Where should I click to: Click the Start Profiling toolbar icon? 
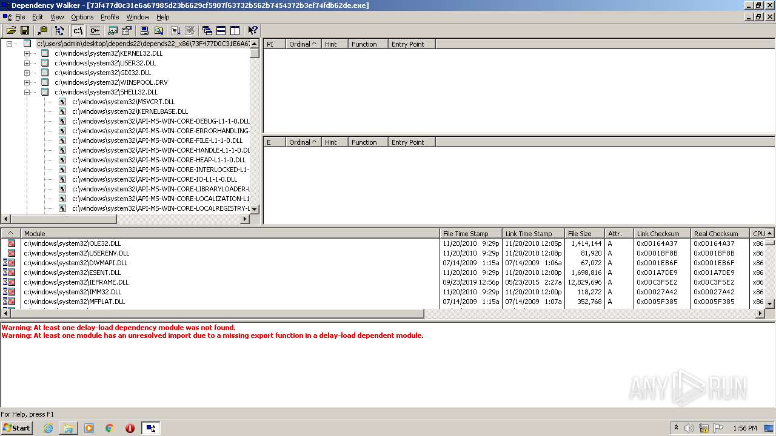[176, 30]
